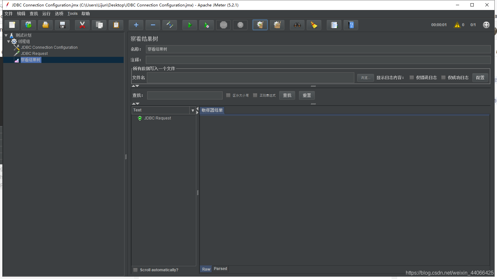Clear all results with the double broom icon
497x279 pixels.
click(277, 25)
